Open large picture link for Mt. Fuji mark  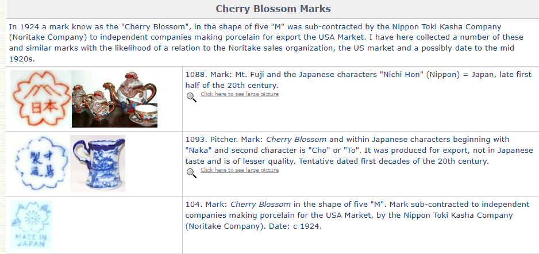click(x=239, y=94)
